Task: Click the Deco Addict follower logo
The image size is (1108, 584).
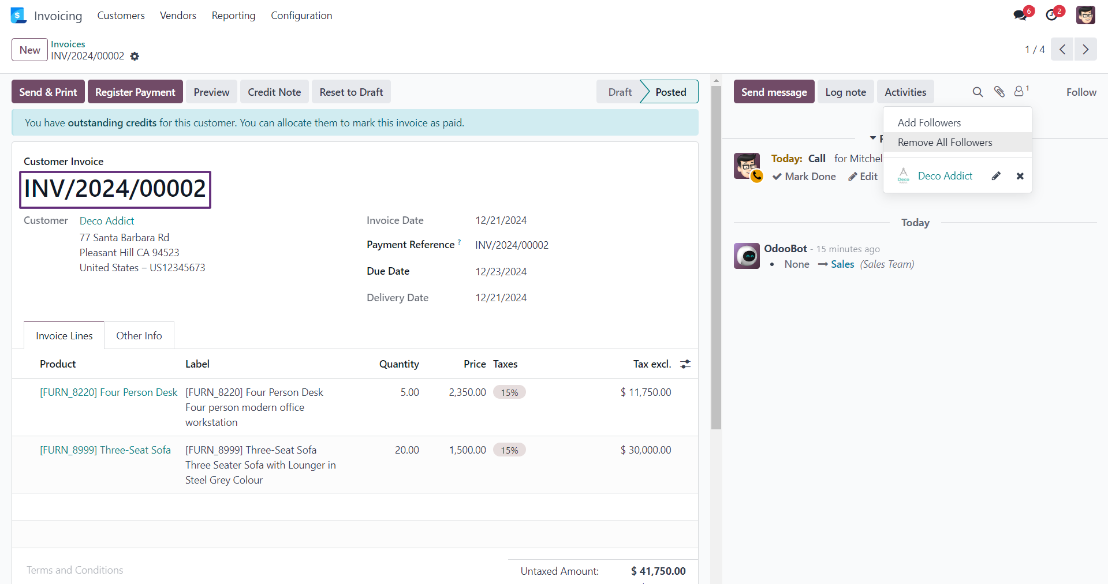Action: [904, 176]
